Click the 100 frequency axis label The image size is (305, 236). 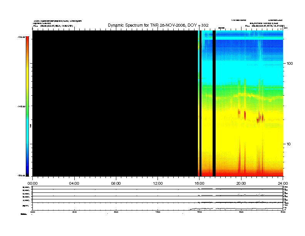[x=290, y=64]
